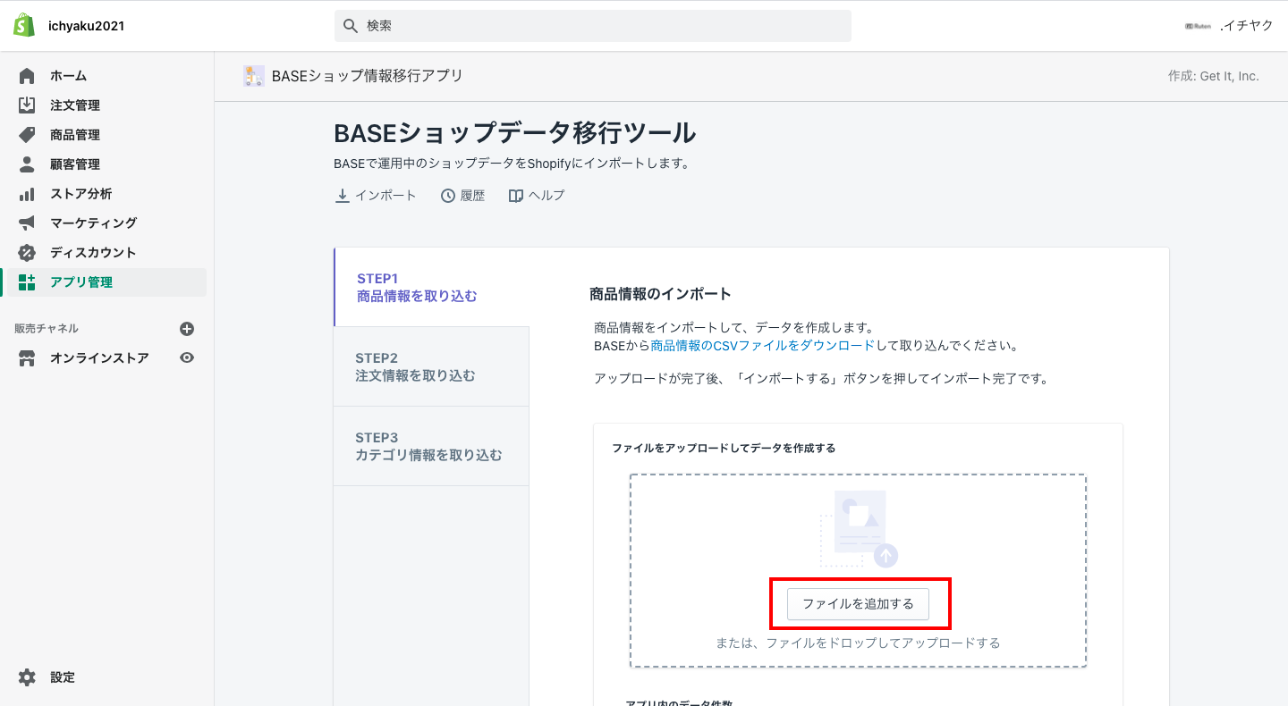Image resolution: width=1288 pixels, height=706 pixels.
Task: Click BASEショップ情報移行アプリ header title
Action: pyautogui.click(x=368, y=76)
